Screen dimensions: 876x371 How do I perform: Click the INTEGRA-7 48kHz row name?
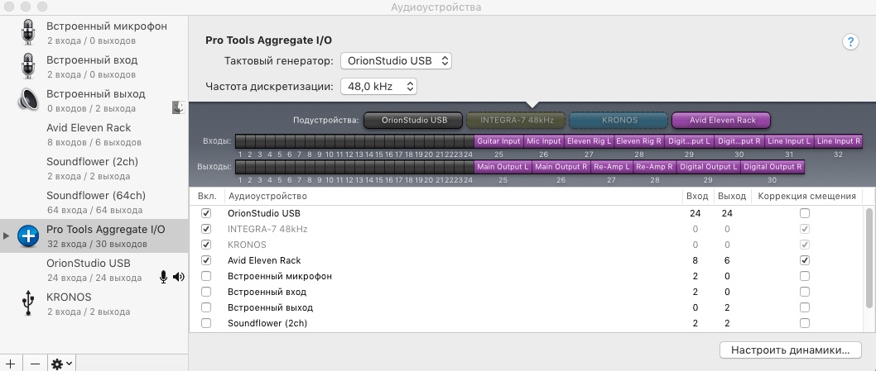click(x=267, y=229)
